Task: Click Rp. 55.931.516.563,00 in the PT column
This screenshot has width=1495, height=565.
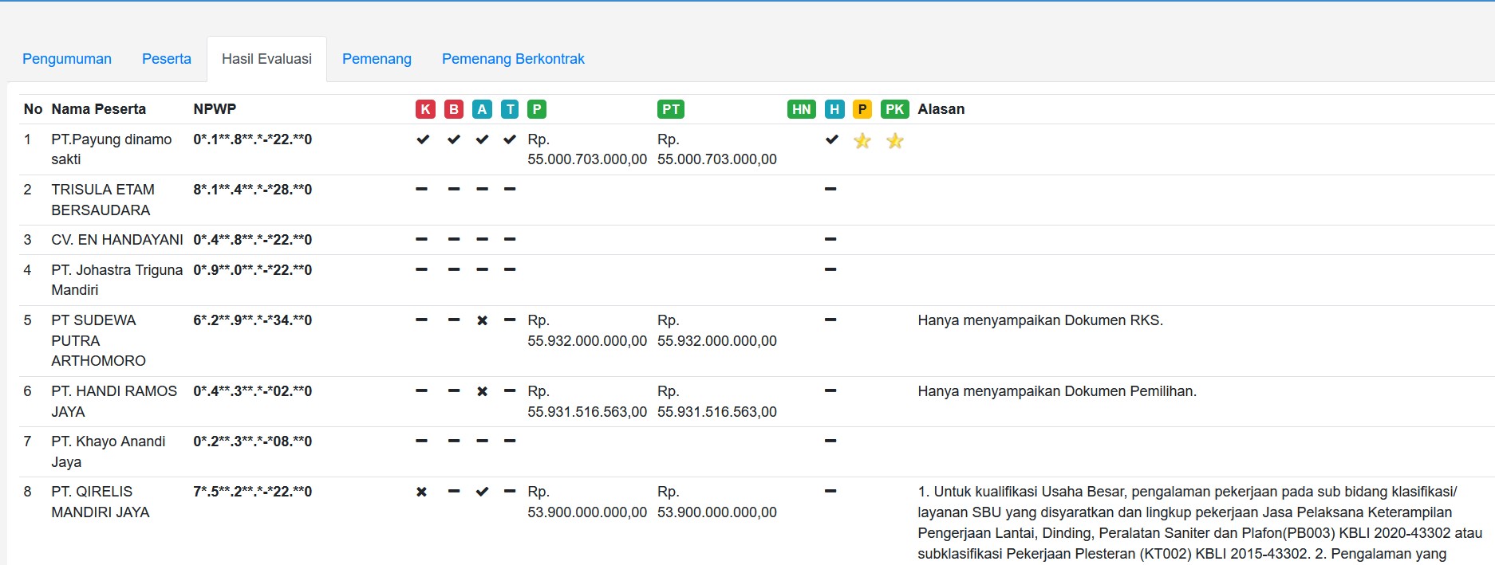Action: point(717,402)
